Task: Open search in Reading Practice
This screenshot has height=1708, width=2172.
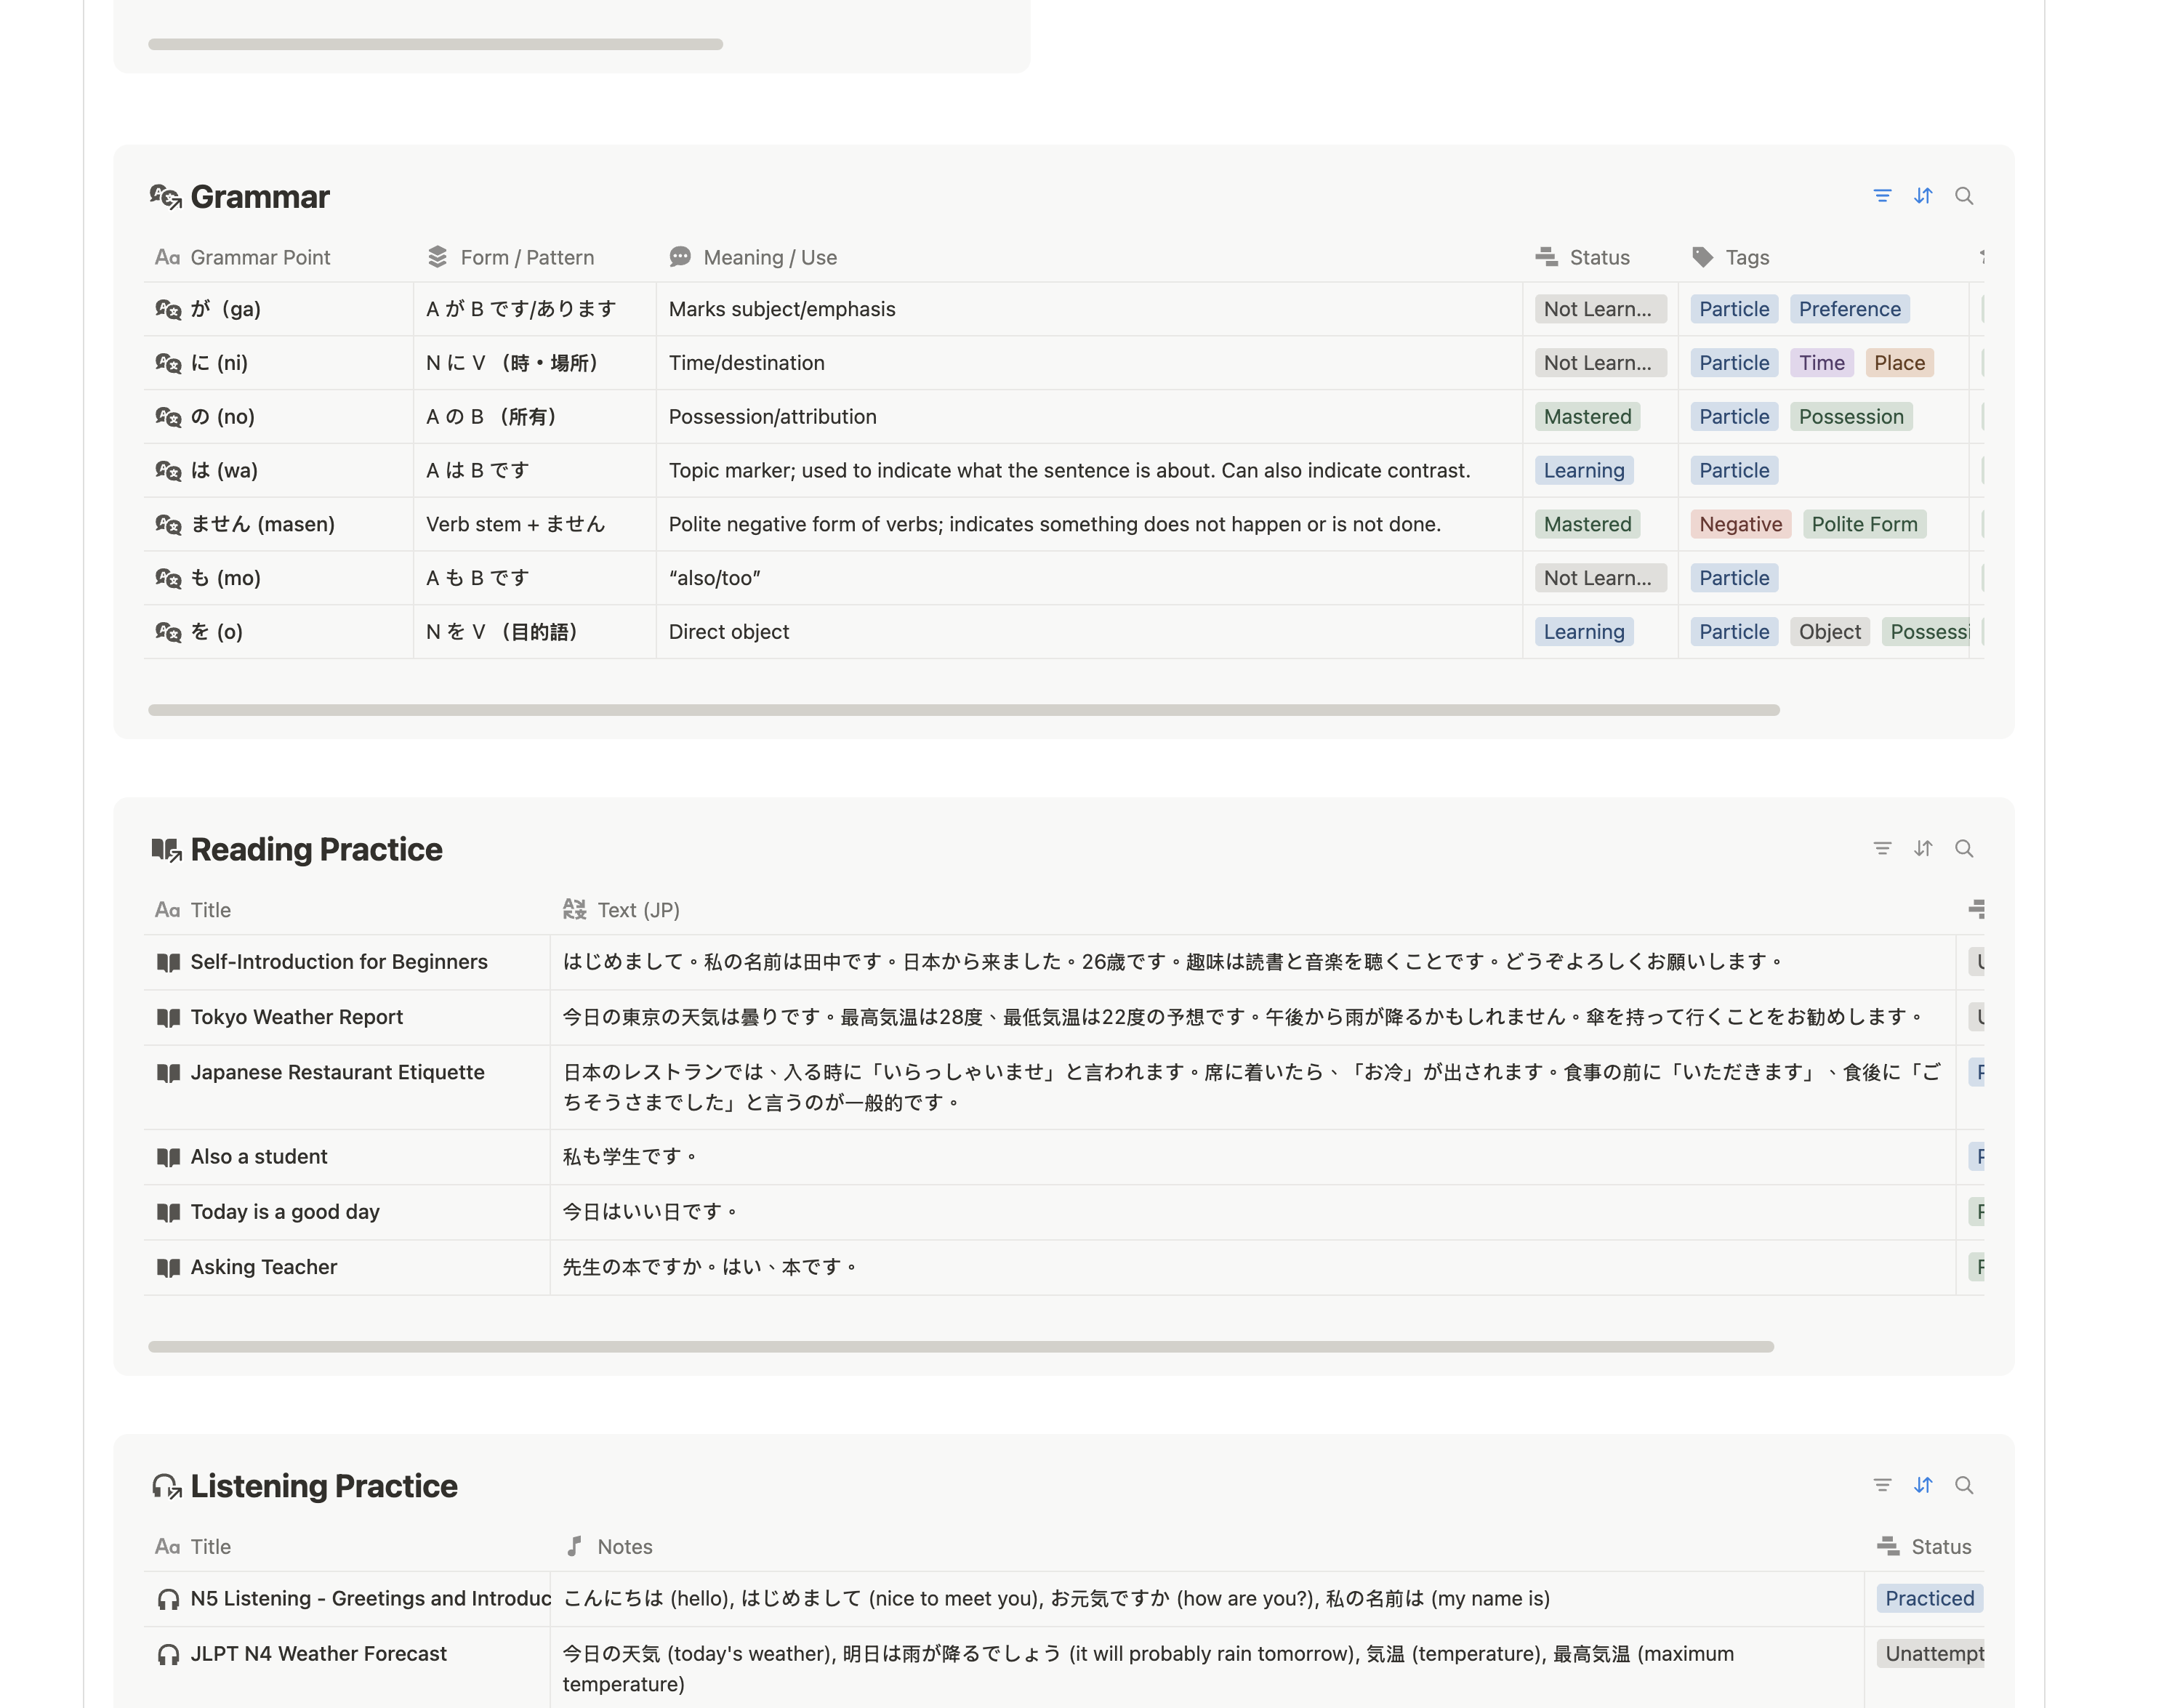Action: [1963, 848]
